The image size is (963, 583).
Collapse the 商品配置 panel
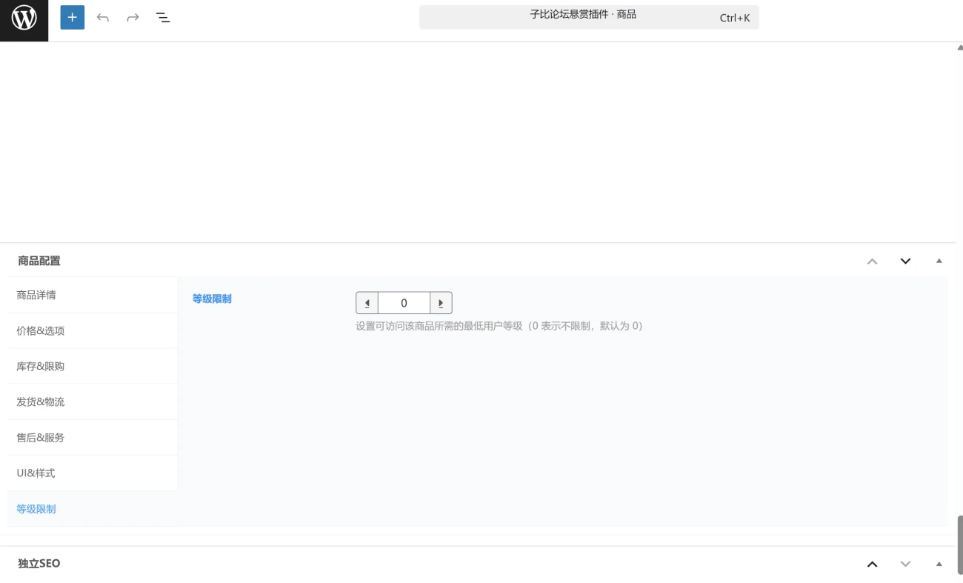[939, 261]
